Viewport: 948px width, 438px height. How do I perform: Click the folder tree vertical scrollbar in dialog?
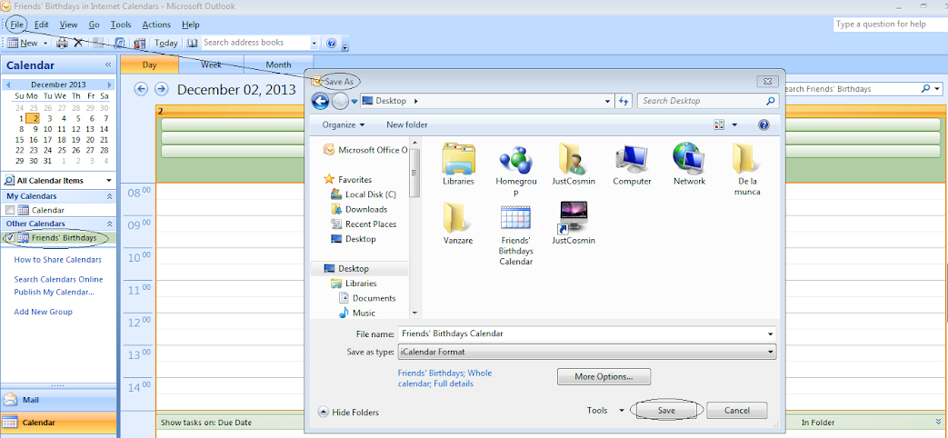(414, 228)
